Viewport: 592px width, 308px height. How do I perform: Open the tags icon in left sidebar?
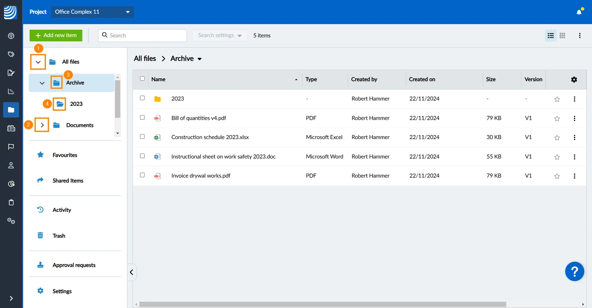pyautogui.click(x=11, y=54)
